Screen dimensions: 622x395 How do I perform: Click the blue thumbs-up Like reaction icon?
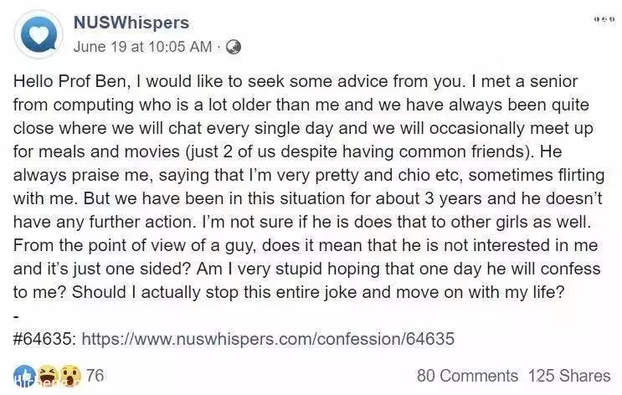tap(24, 376)
